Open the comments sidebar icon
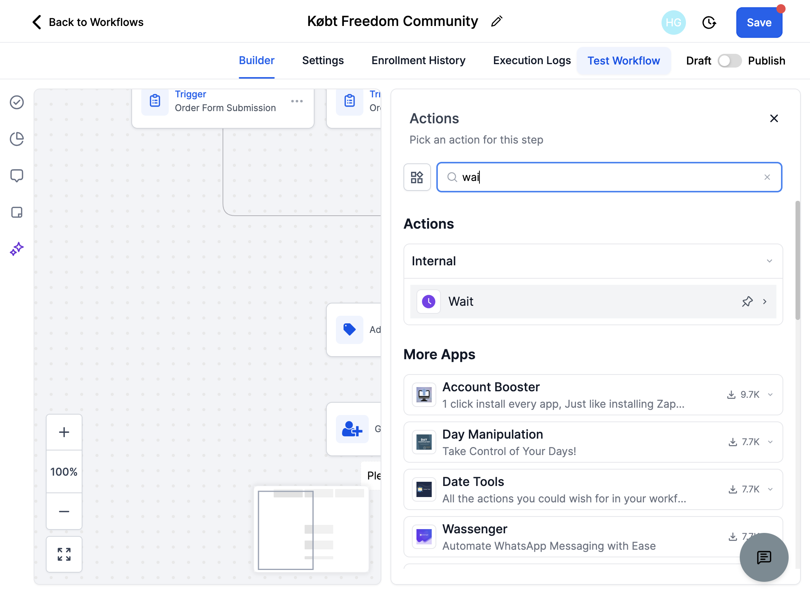Screen dimensions: 810x594 pos(17,176)
